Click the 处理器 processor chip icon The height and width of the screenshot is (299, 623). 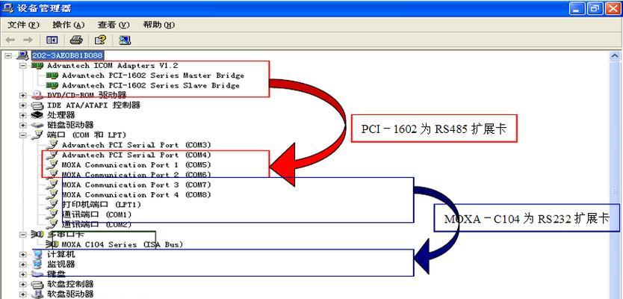(x=37, y=115)
